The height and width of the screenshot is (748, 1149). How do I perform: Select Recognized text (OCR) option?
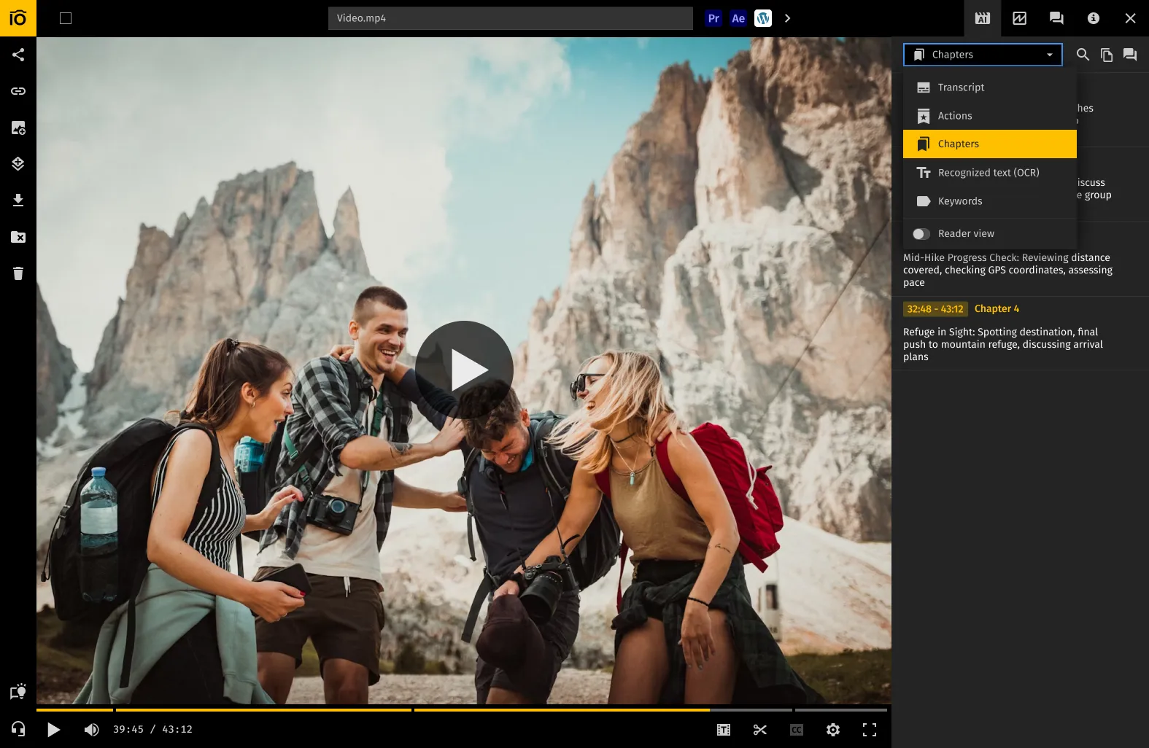[988, 173]
